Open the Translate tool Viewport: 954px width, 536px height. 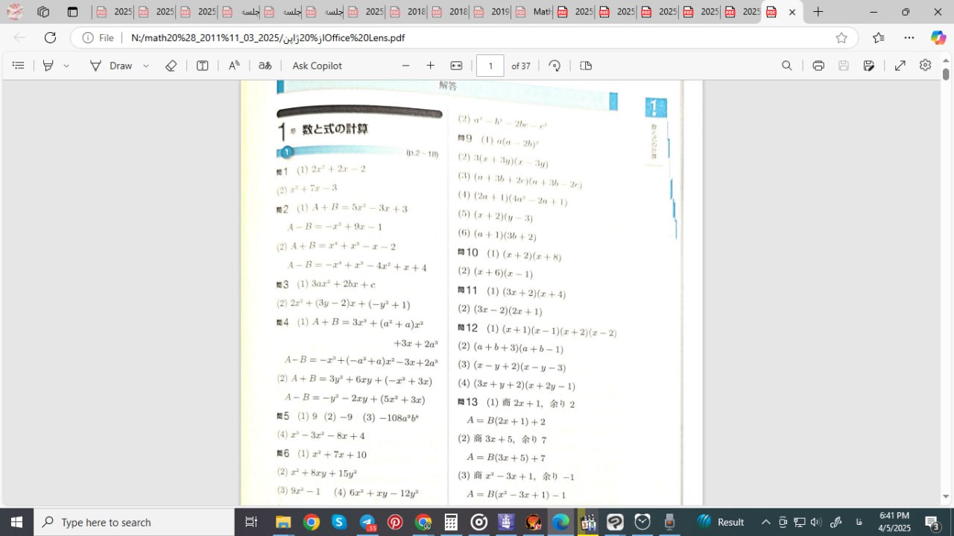(x=265, y=66)
